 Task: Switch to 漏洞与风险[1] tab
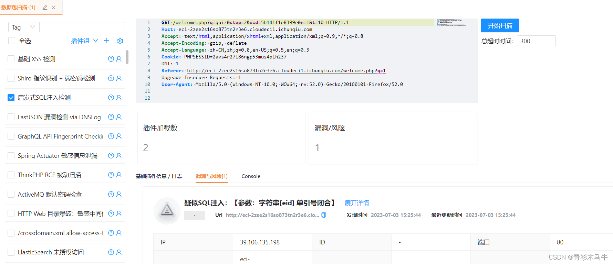point(212,176)
